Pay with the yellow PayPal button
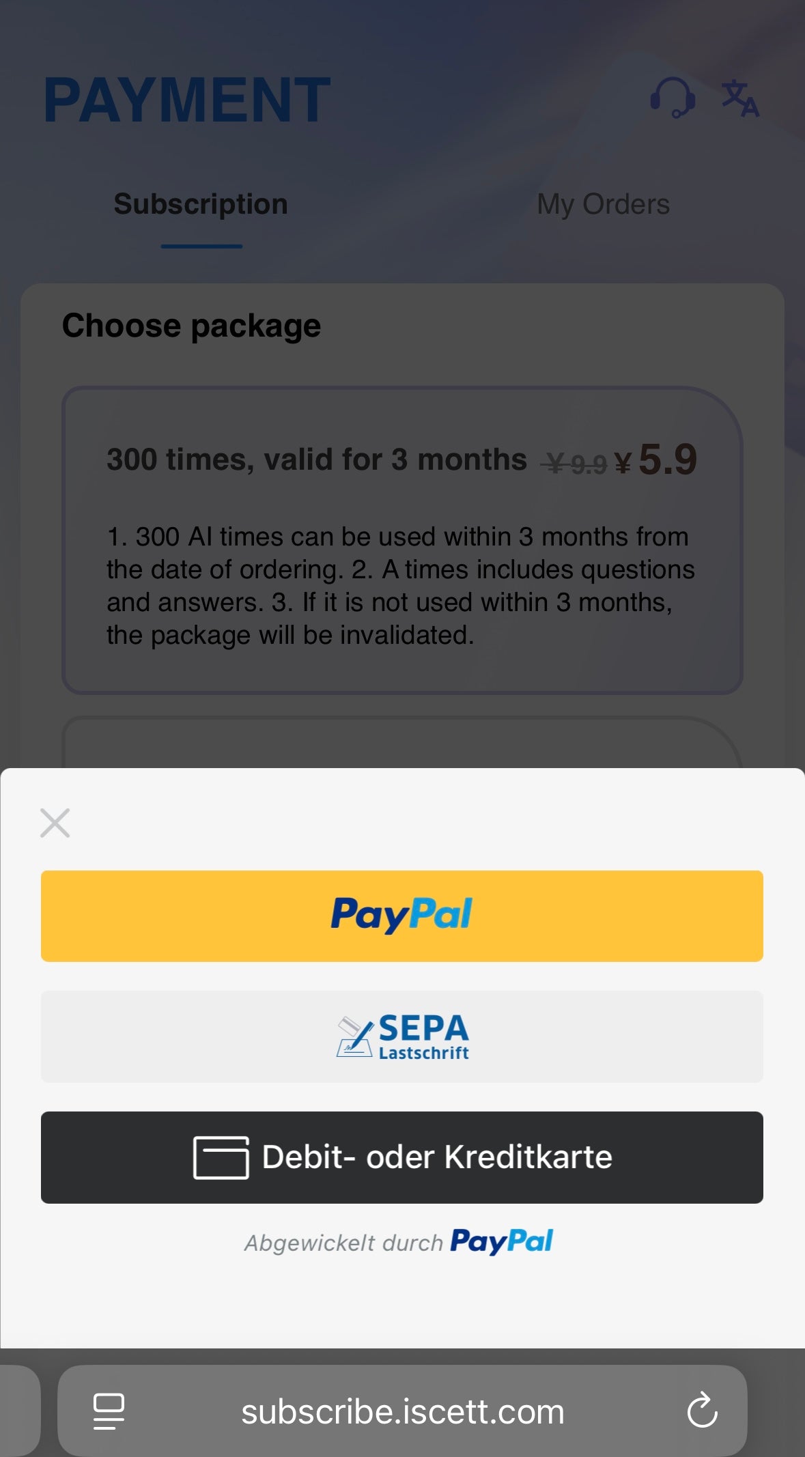The image size is (805, 1457). click(401, 916)
